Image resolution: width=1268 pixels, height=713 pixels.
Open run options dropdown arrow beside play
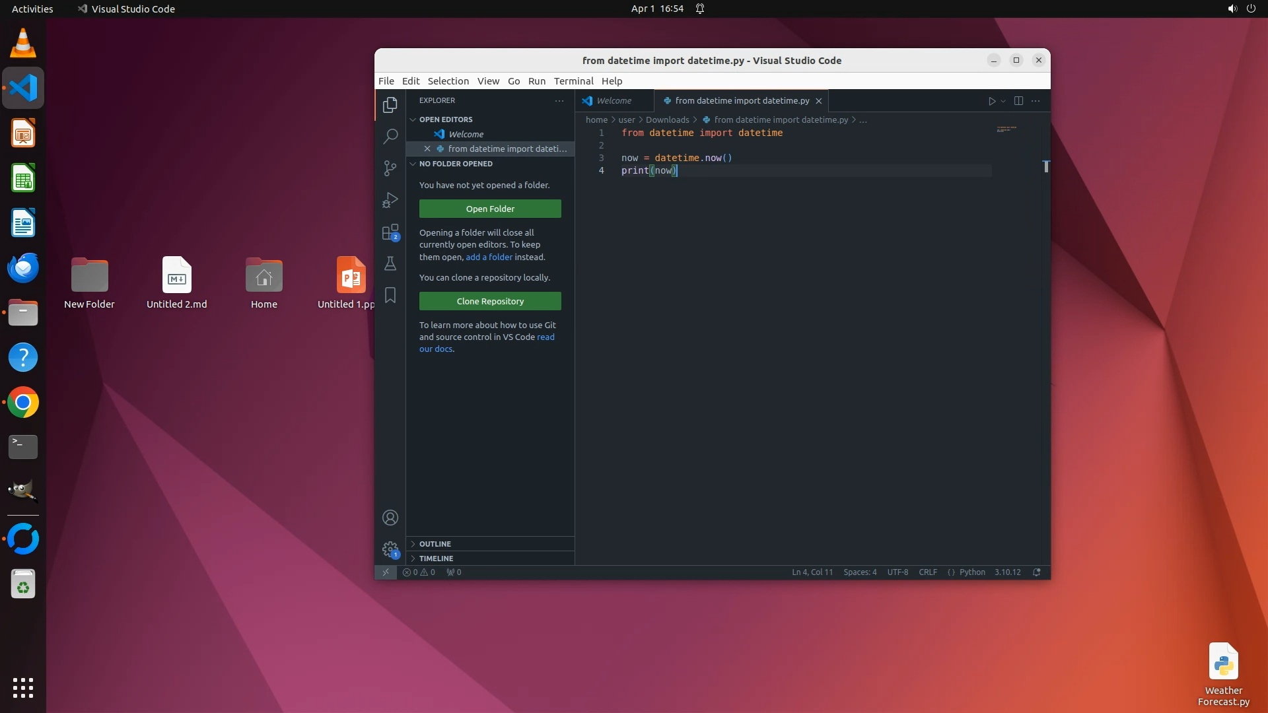[x=1003, y=101]
